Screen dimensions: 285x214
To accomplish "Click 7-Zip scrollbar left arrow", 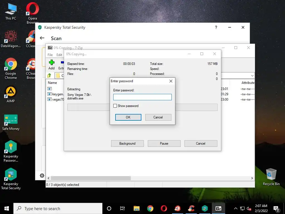I will pyautogui.click(x=48, y=178).
